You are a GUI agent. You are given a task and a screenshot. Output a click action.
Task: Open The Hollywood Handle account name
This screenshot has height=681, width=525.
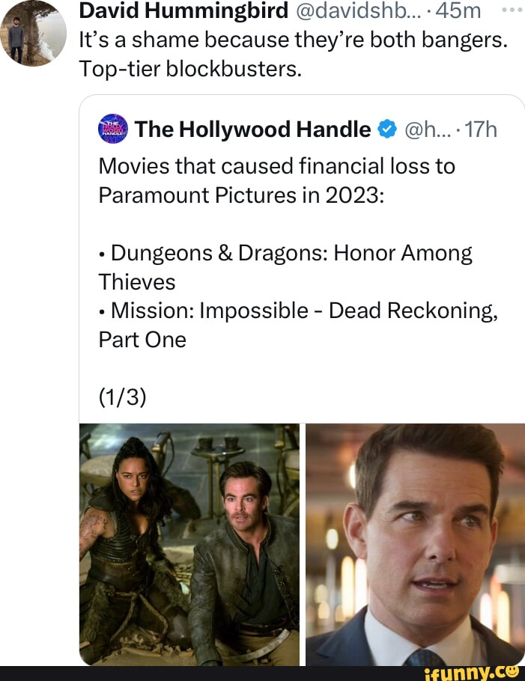pyautogui.click(x=254, y=130)
